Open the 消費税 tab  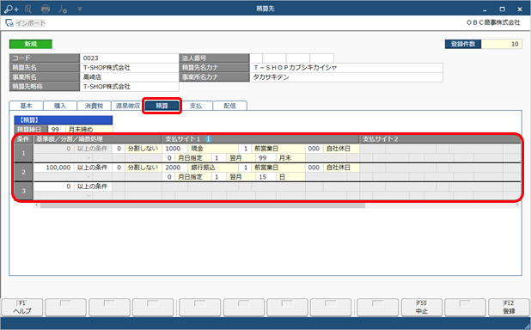[94, 106]
